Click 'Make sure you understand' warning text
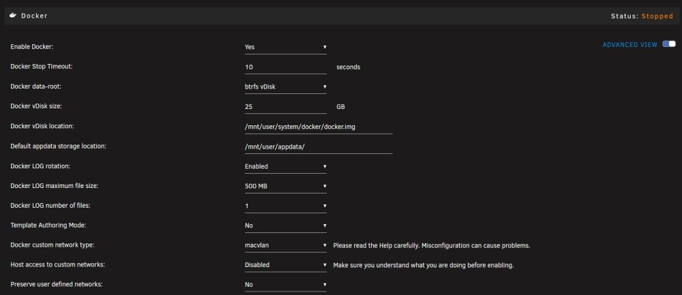Screen dimensions: 682x295 click(x=424, y=265)
